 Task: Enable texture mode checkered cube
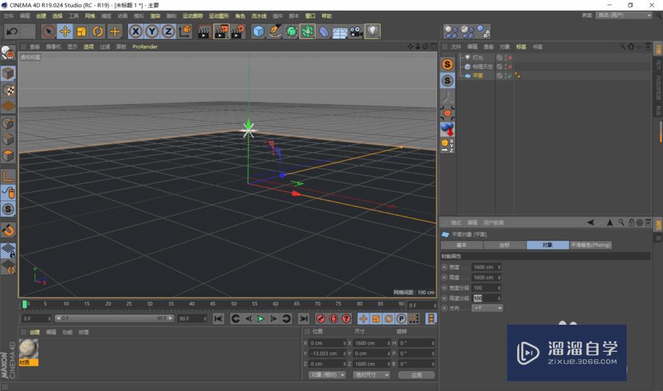click(8, 90)
